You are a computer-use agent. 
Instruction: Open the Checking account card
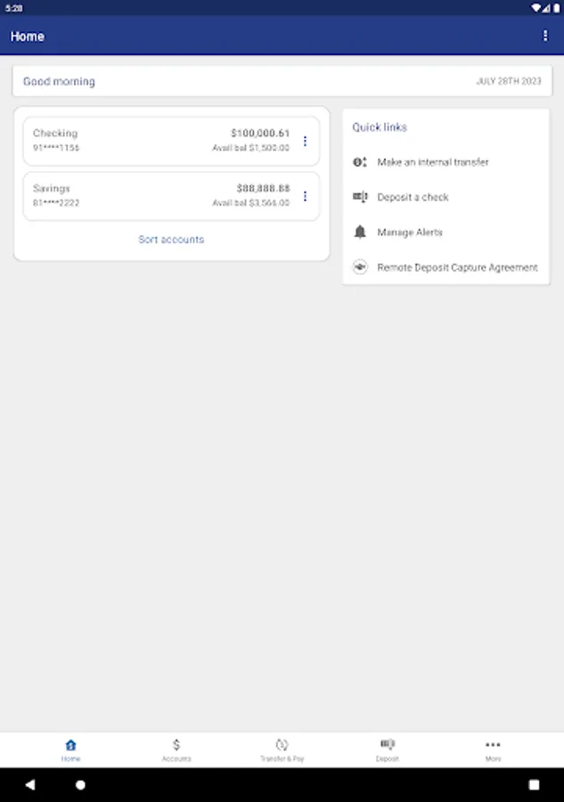pos(160,141)
